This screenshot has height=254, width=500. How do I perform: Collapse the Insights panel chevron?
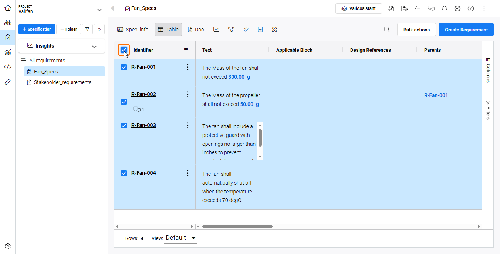94,46
